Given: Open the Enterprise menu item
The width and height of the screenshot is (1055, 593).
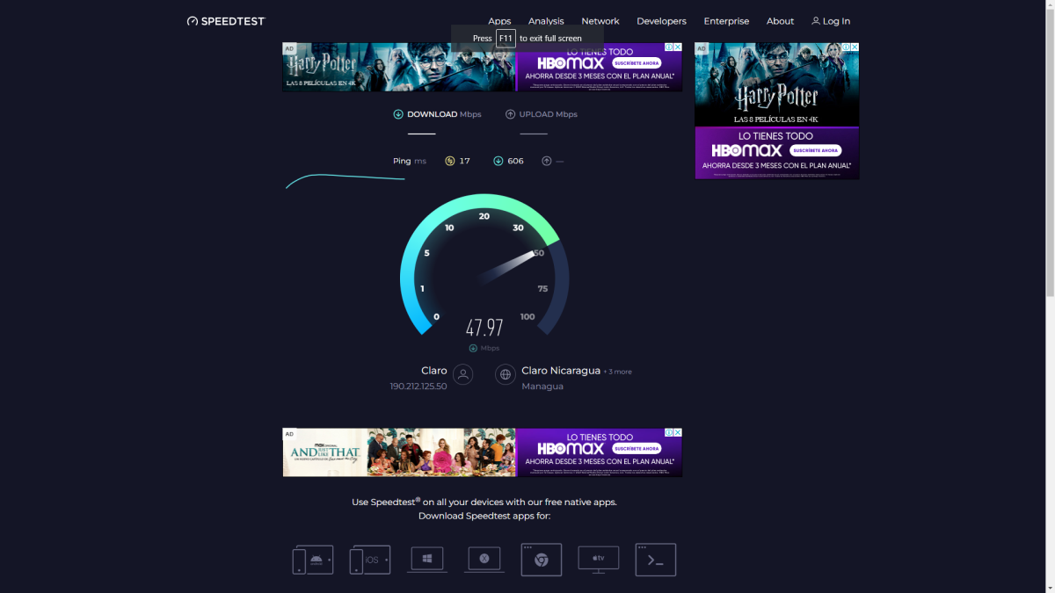Looking at the screenshot, I should 726,21.
